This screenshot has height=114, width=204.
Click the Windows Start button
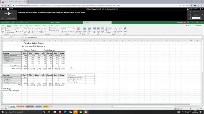(x=3, y=112)
